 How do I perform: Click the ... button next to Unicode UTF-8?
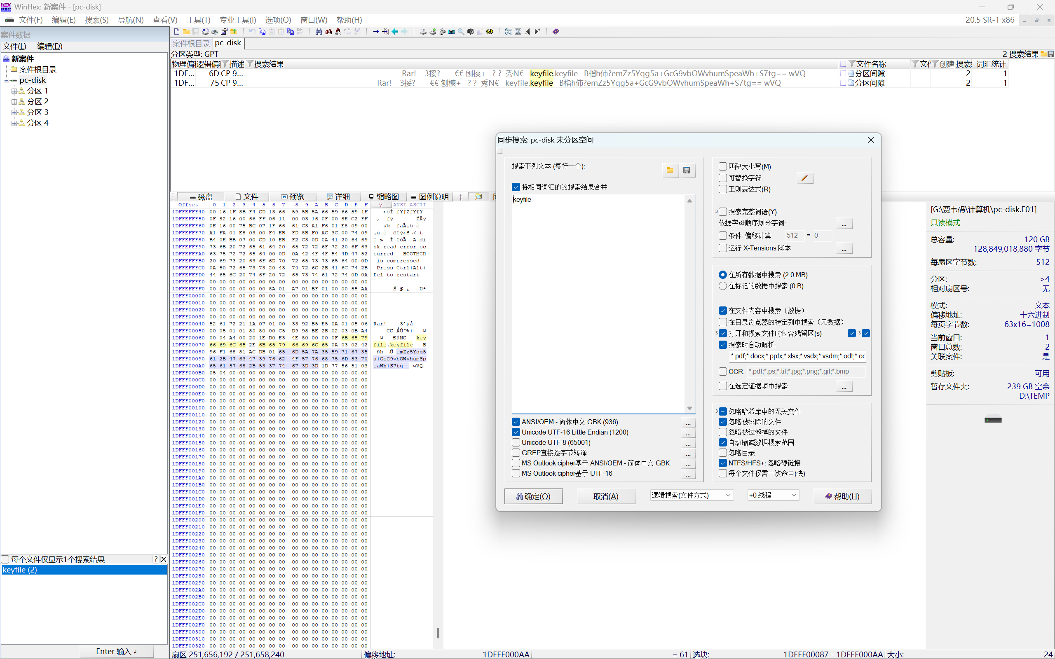coord(688,444)
